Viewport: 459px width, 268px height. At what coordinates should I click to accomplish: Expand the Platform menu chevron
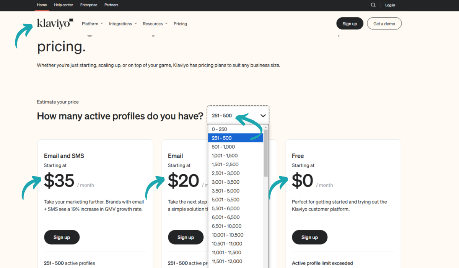[102, 24]
